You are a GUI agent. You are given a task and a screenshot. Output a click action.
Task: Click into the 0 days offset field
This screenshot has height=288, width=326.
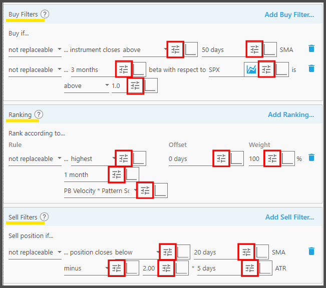[191, 159]
